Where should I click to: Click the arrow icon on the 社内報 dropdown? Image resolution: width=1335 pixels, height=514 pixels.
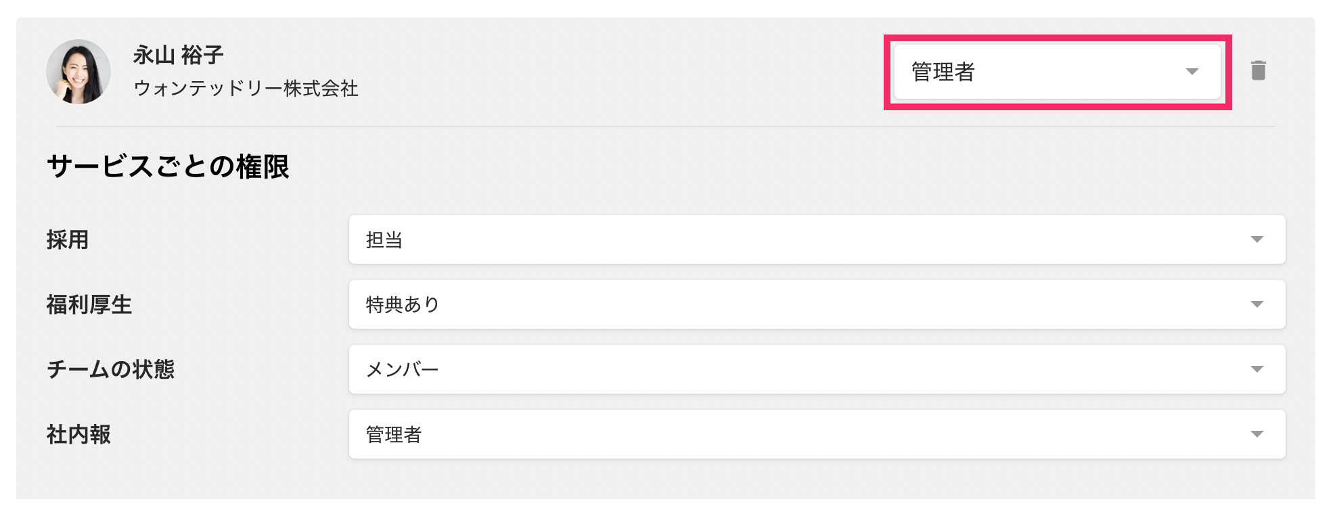[x=1257, y=434]
